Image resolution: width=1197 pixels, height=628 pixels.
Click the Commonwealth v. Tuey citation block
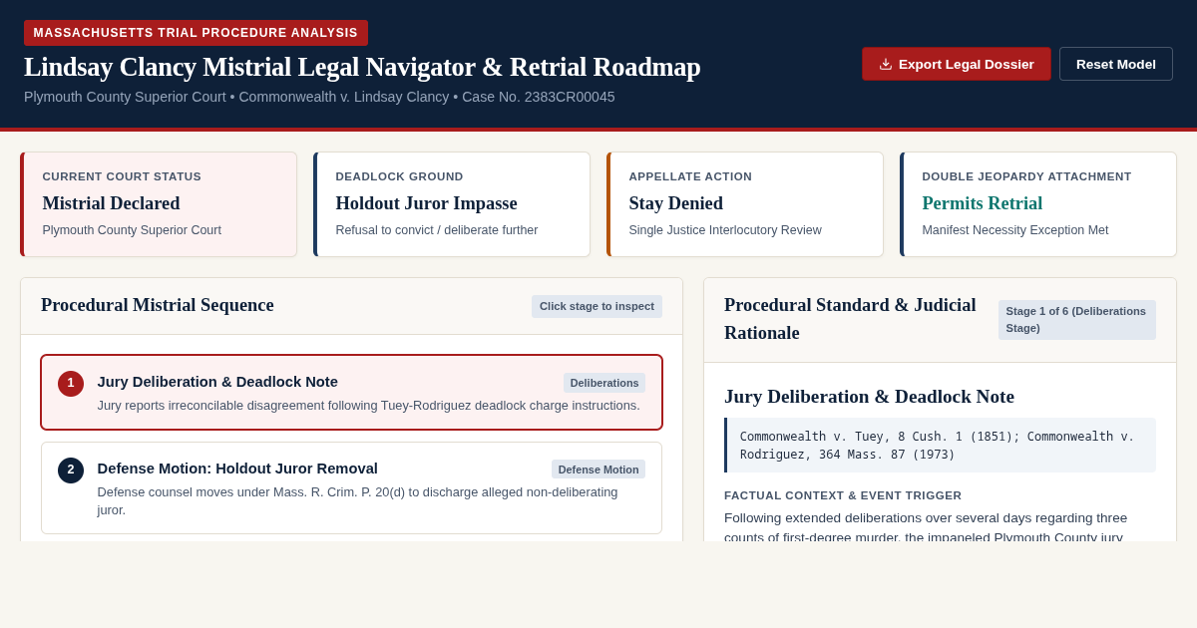tap(940, 446)
